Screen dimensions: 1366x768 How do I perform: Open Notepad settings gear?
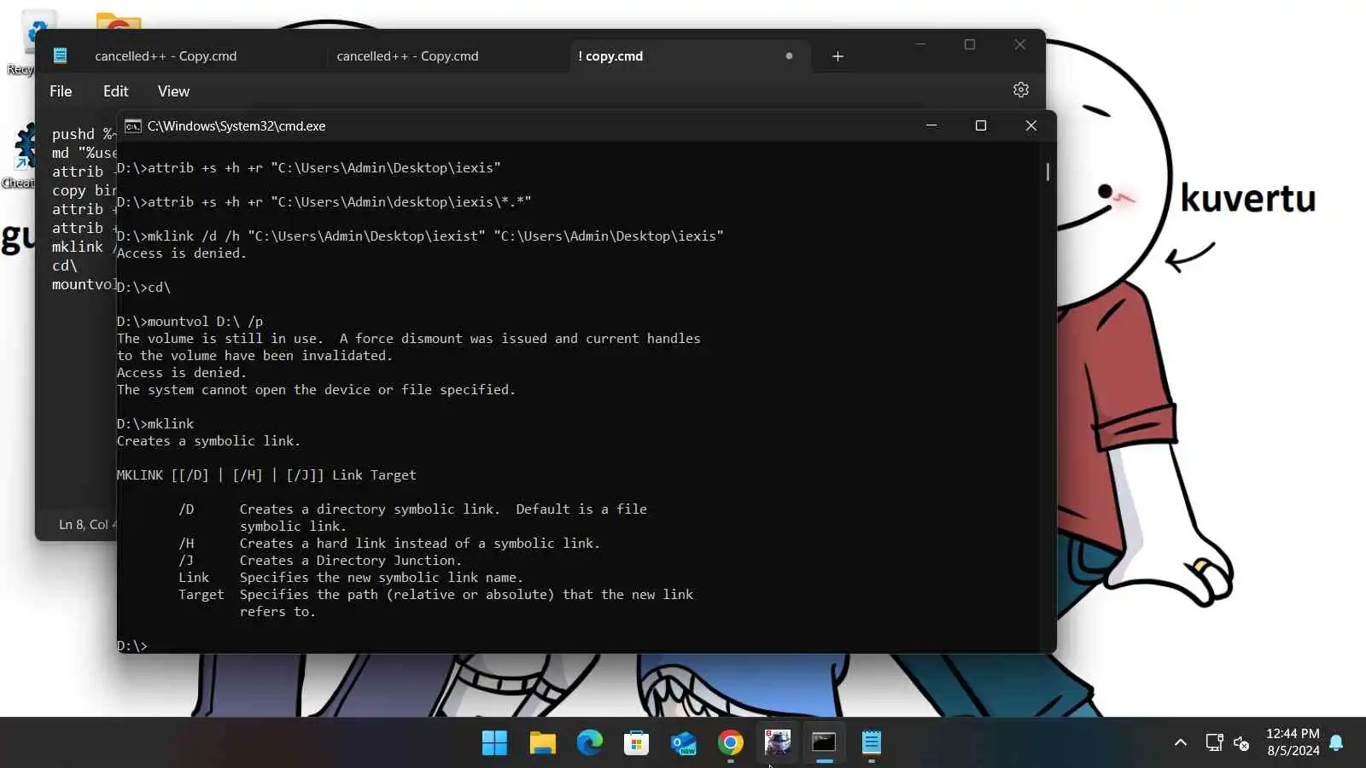click(1020, 90)
